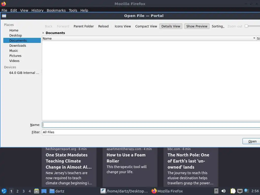260x195 pixels.
Task: Expand the Documents breadcrumb arrow
Action: click(43, 33)
